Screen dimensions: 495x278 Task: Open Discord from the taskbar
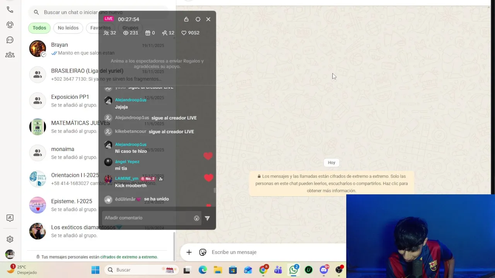(324, 270)
